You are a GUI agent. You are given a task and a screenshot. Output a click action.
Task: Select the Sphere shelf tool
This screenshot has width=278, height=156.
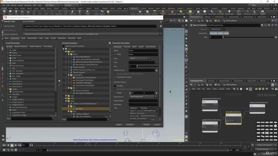tap(10, 12)
